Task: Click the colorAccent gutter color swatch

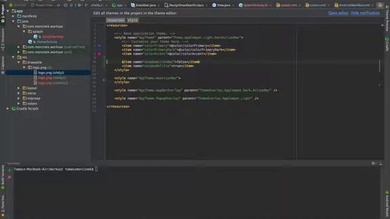Action: pyautogui.click(x=99, y=54)
